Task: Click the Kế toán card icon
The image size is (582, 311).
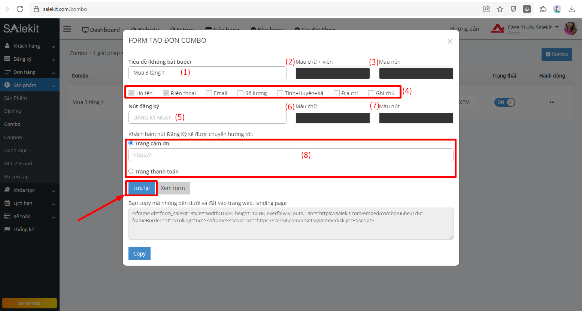Action: click(7, 216)
